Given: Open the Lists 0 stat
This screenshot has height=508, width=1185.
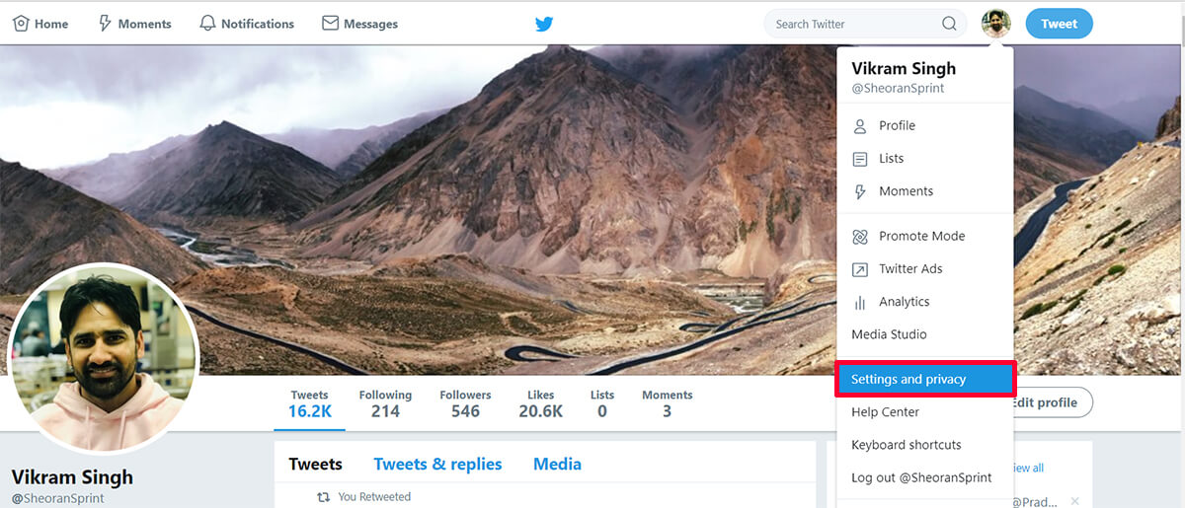Looking at the screenshot, I should [x=602, y=403].
